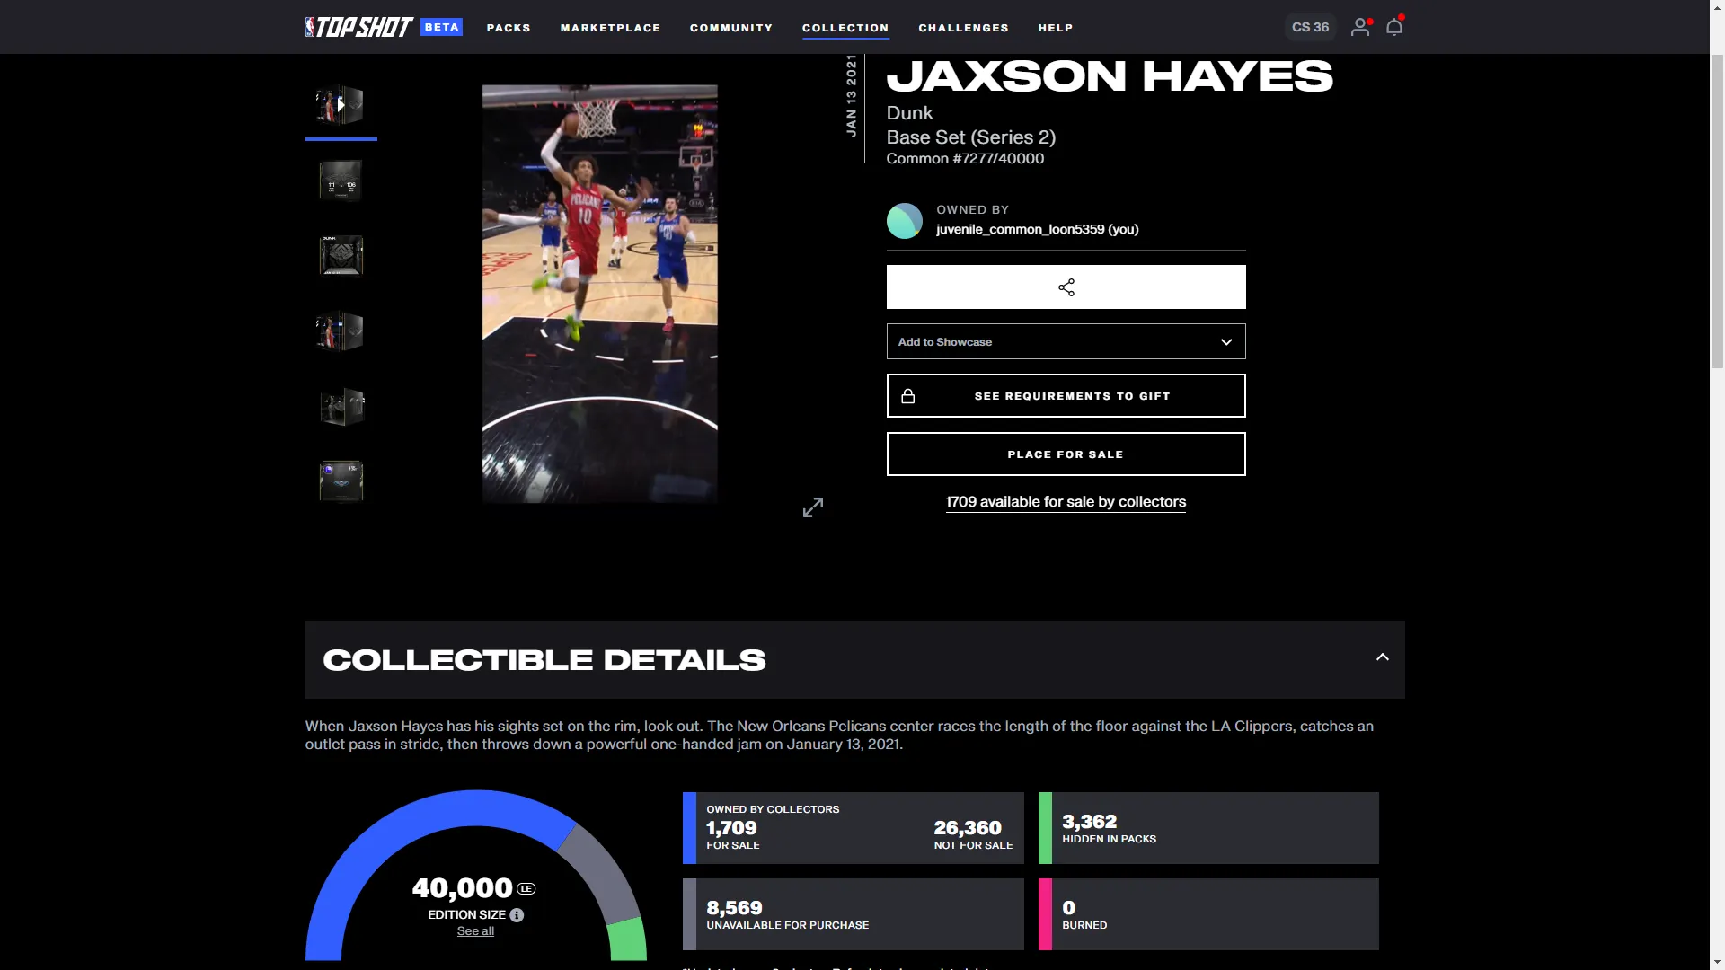Go to the MARKETPLACE nav item
1725x970 pixels.
[x=610, y=28]
